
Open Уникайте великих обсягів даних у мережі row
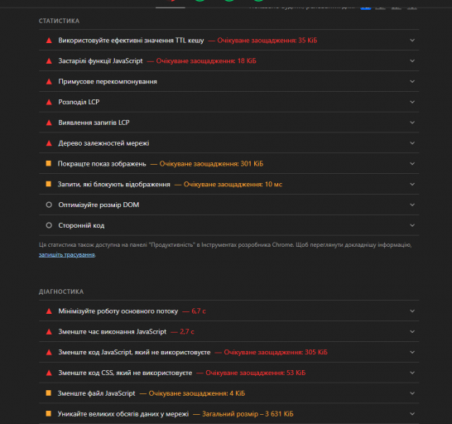click(228, 414)
